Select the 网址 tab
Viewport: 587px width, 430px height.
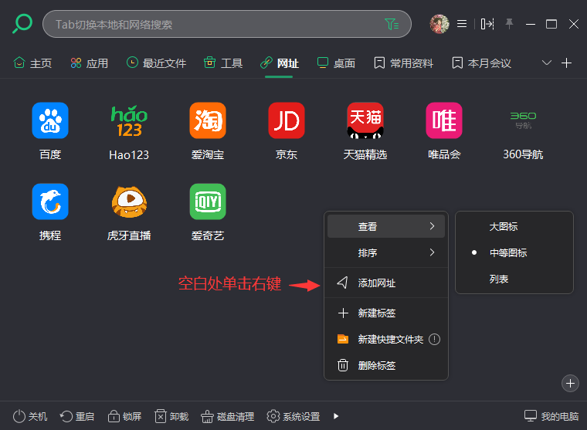(x=280, y=63)
